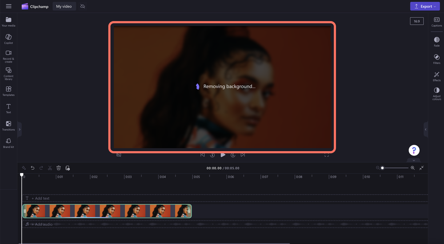Viewport: 444px width, 244px height.
Task: Open Record & create panel
Action: (8, 56)
